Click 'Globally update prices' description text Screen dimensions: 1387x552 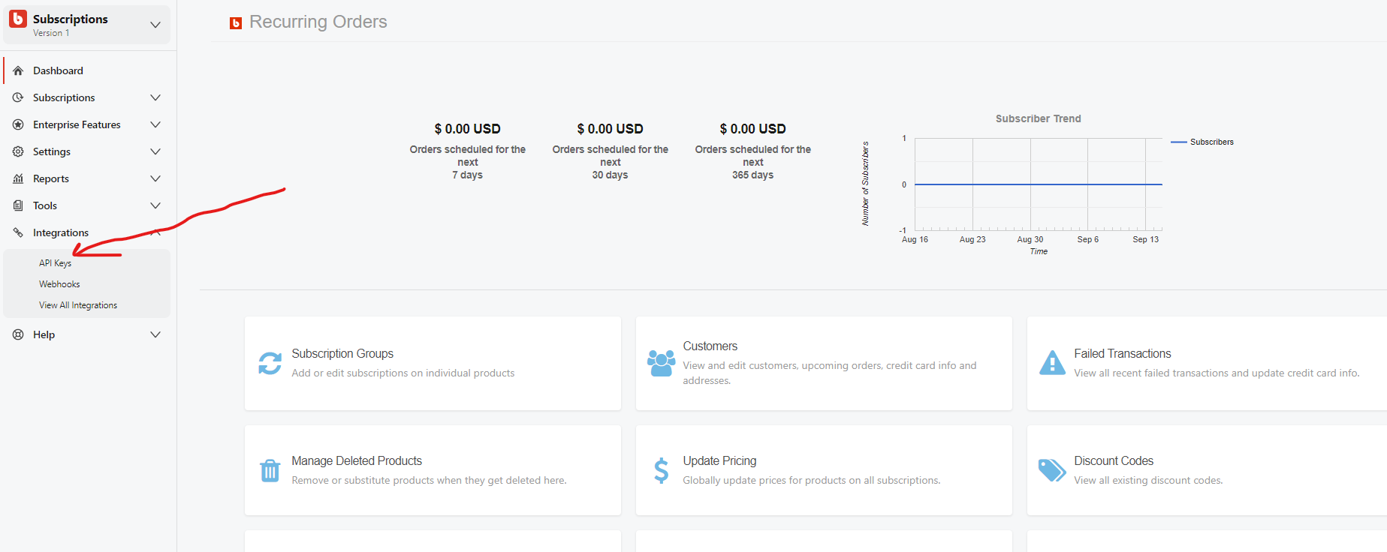pos(812,480)
